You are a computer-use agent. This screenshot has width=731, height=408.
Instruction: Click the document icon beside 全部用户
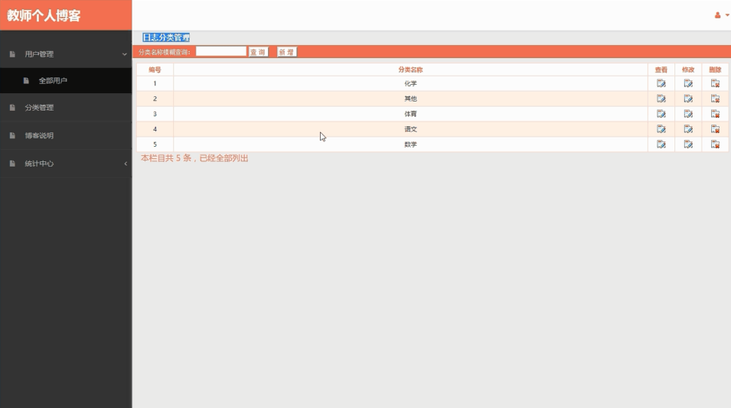(x=26, y=80)
